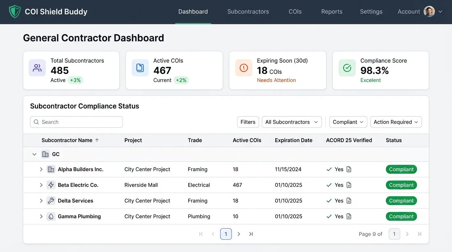Go to the Dashboard tab
This screenshot has height=252, width=452.
coord(193,12)
